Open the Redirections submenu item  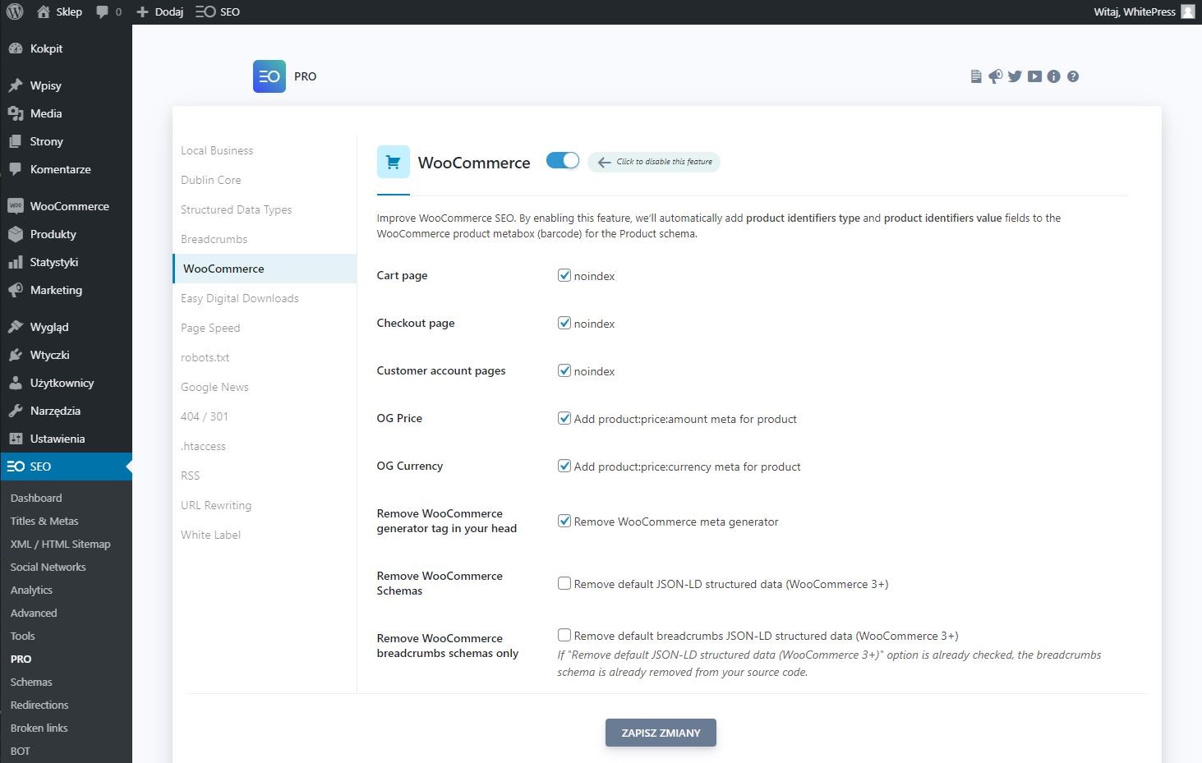tap(39, 705)
